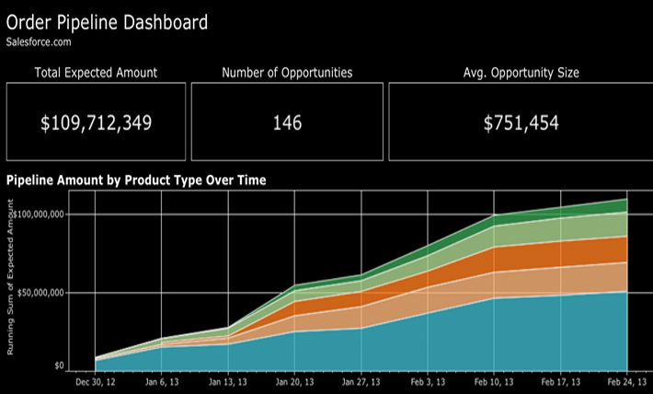
Task: Click the Pipeline Amount by Product Type title
Action: point(136,180)
